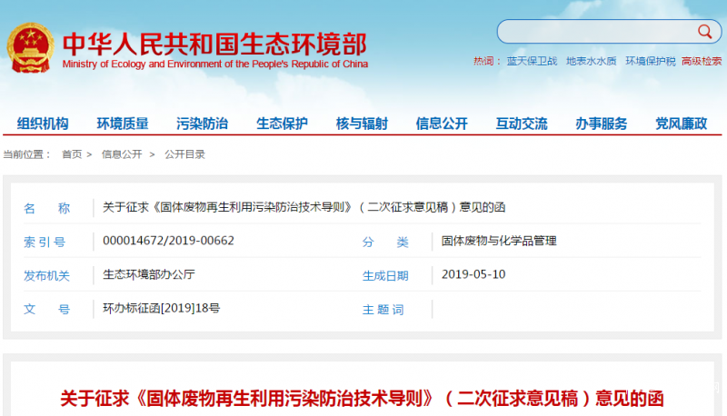The height and width of the screenshot is (416, 727).
Task: Open the 信息公开 navigation menu
Action: point(442,124)
